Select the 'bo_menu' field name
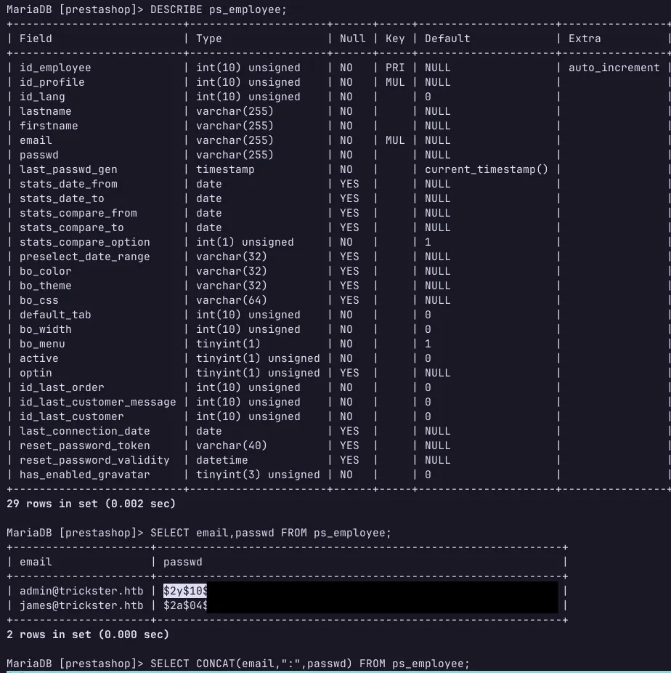The width and height of the screenshot is (671, 673). [x=42, y=344]
